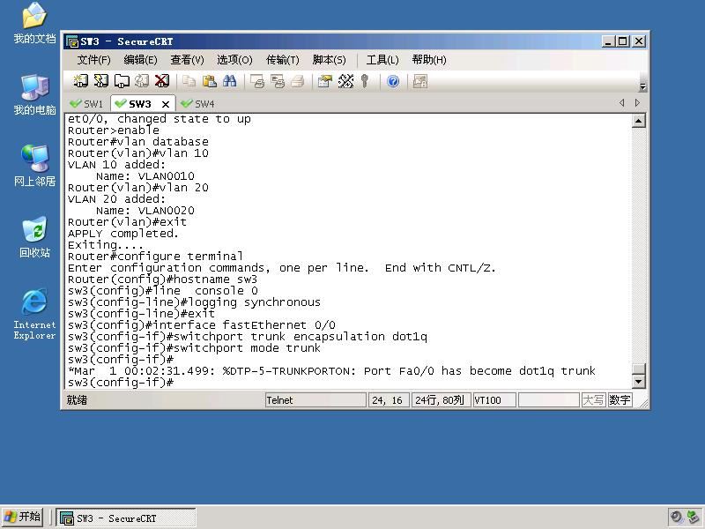This screenshot has height=529, width=705.
Task: Open the 编辑(E) menu
Action: tap(140, 60)
